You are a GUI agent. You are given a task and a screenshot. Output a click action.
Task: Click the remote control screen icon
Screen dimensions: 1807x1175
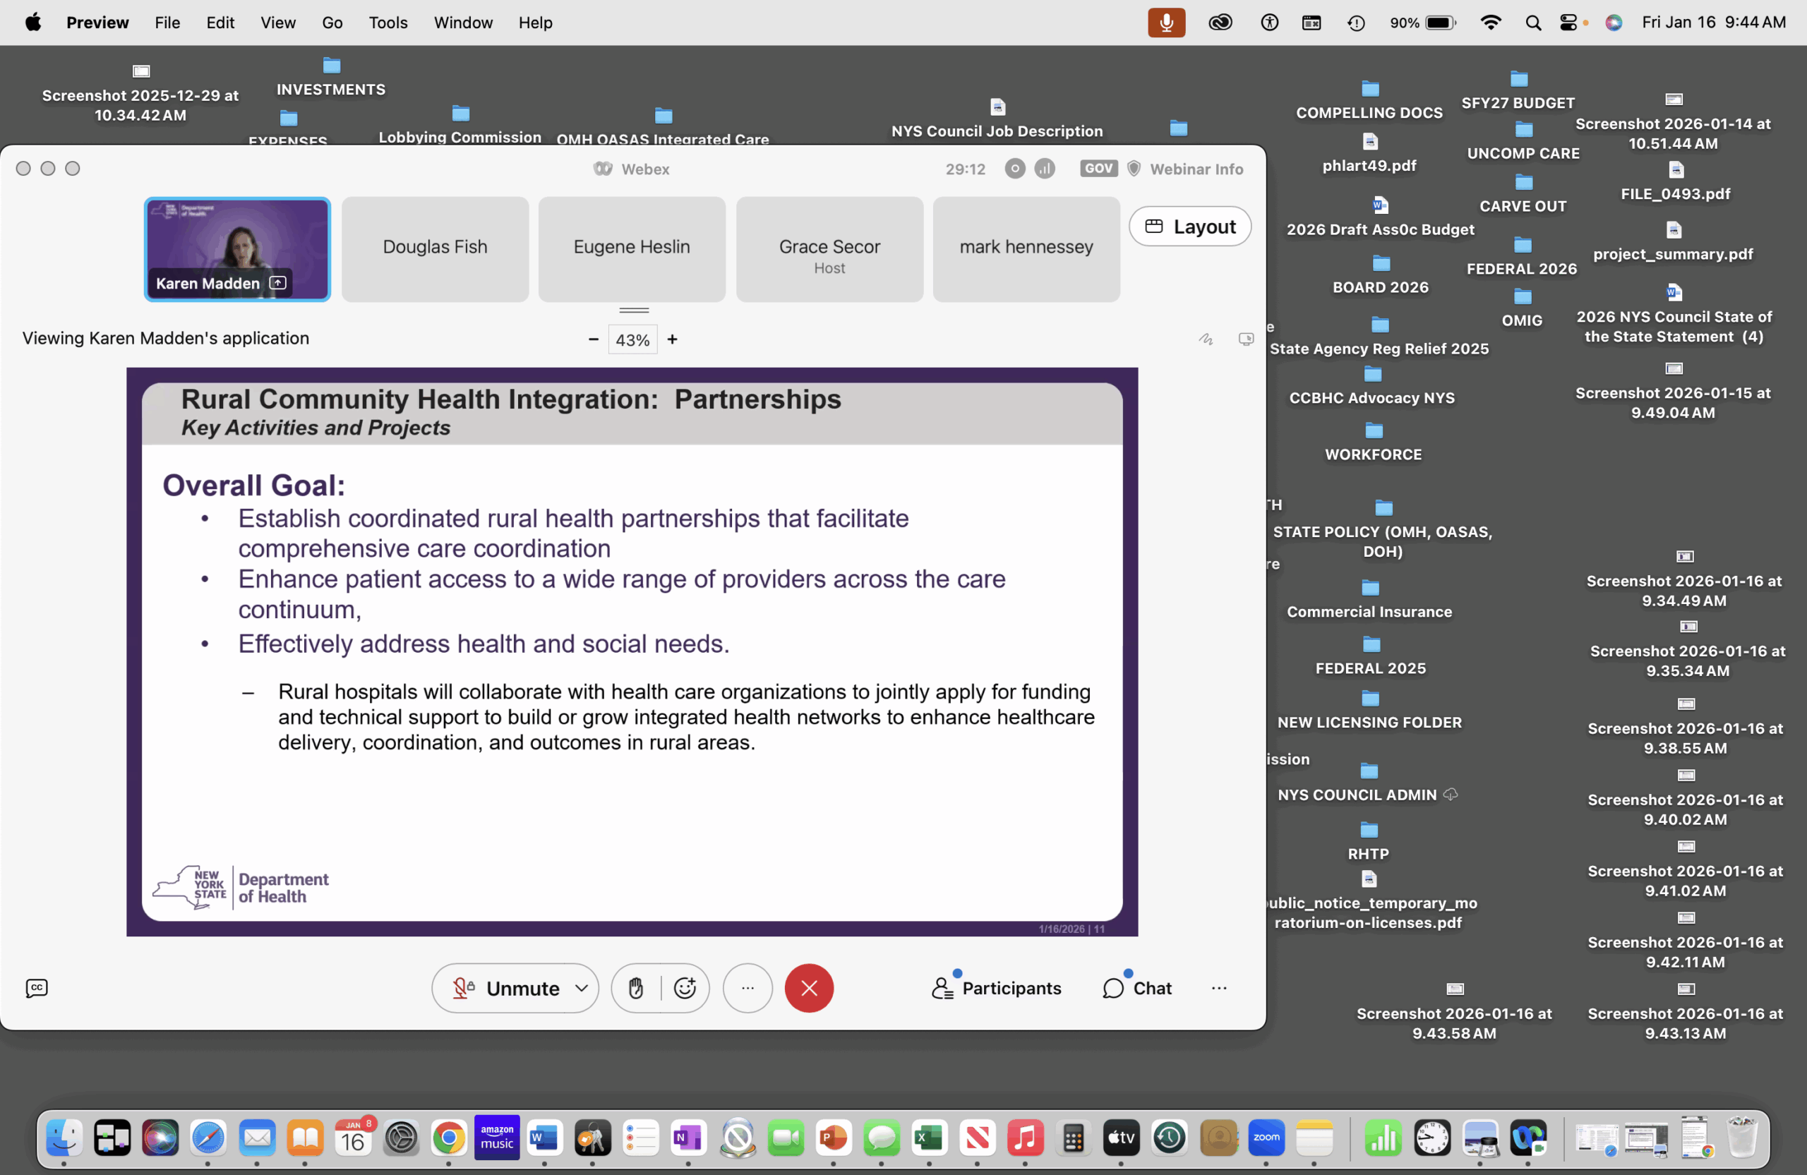[1246, 339]
